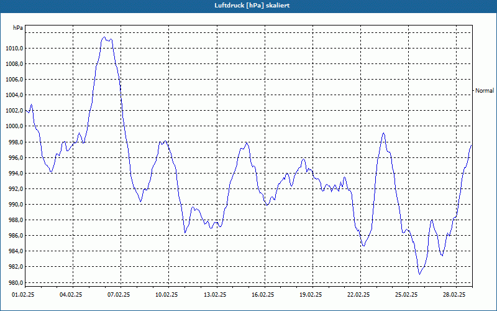
Task: Click the 'Normal' pressure marker label
Action: pos(485,90)
